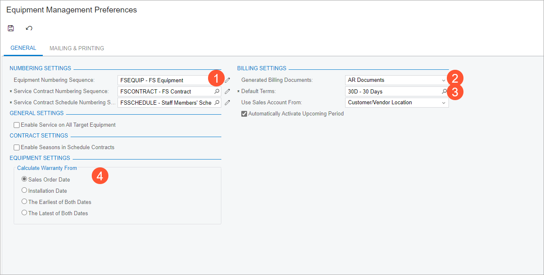Click the Save disk icon in toolbar
This screenshot has width=544, height=275.
11,28
